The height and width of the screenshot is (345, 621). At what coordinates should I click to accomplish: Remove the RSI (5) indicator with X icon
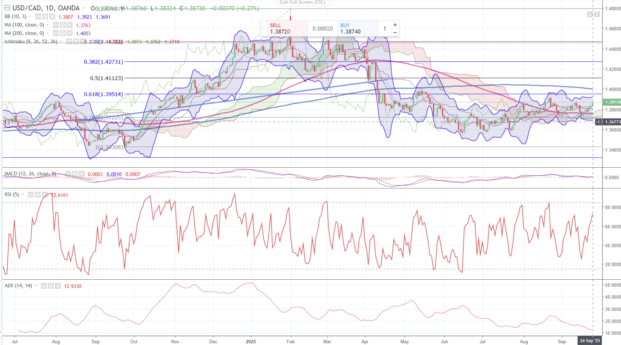click(x=45, y=194)
